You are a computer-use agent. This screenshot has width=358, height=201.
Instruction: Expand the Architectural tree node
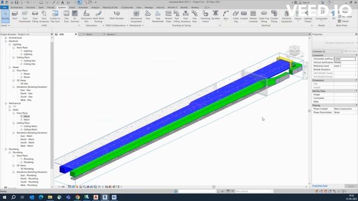[6, 38]
